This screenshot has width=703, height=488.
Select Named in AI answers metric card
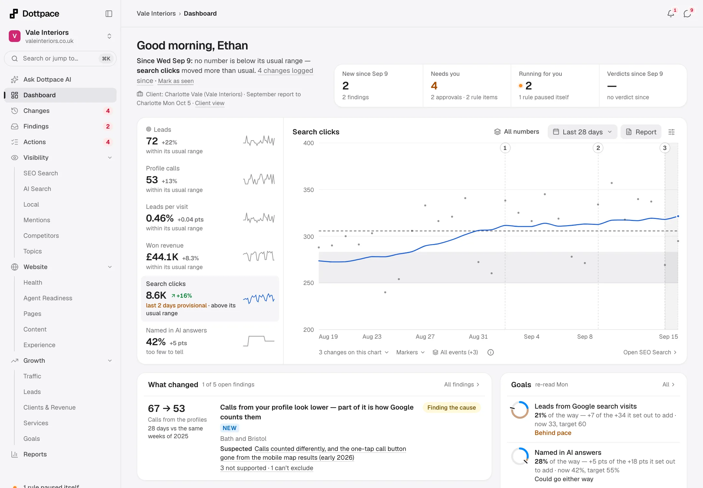click(x=210, y=341)
